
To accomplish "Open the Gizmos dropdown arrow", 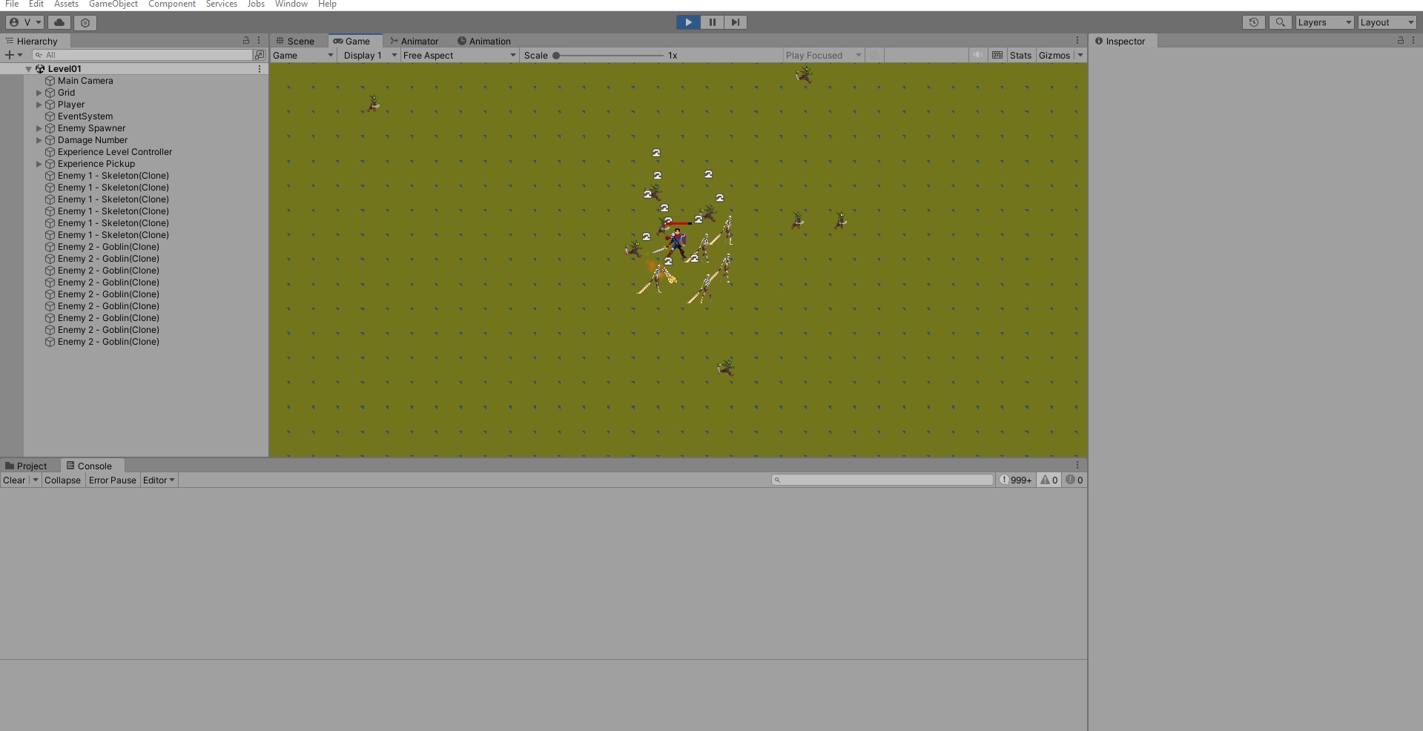I will tap(1080, 56).
